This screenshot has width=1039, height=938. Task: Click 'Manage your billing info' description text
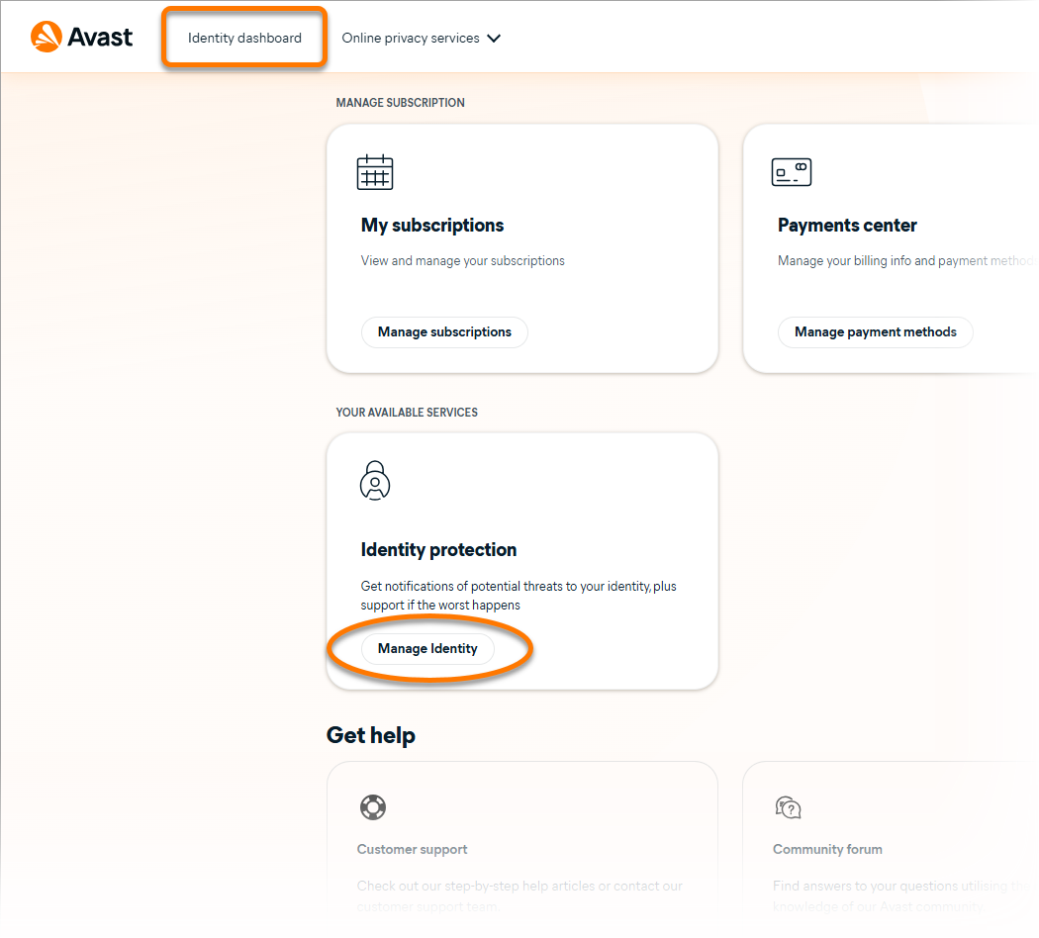(905, 261)
